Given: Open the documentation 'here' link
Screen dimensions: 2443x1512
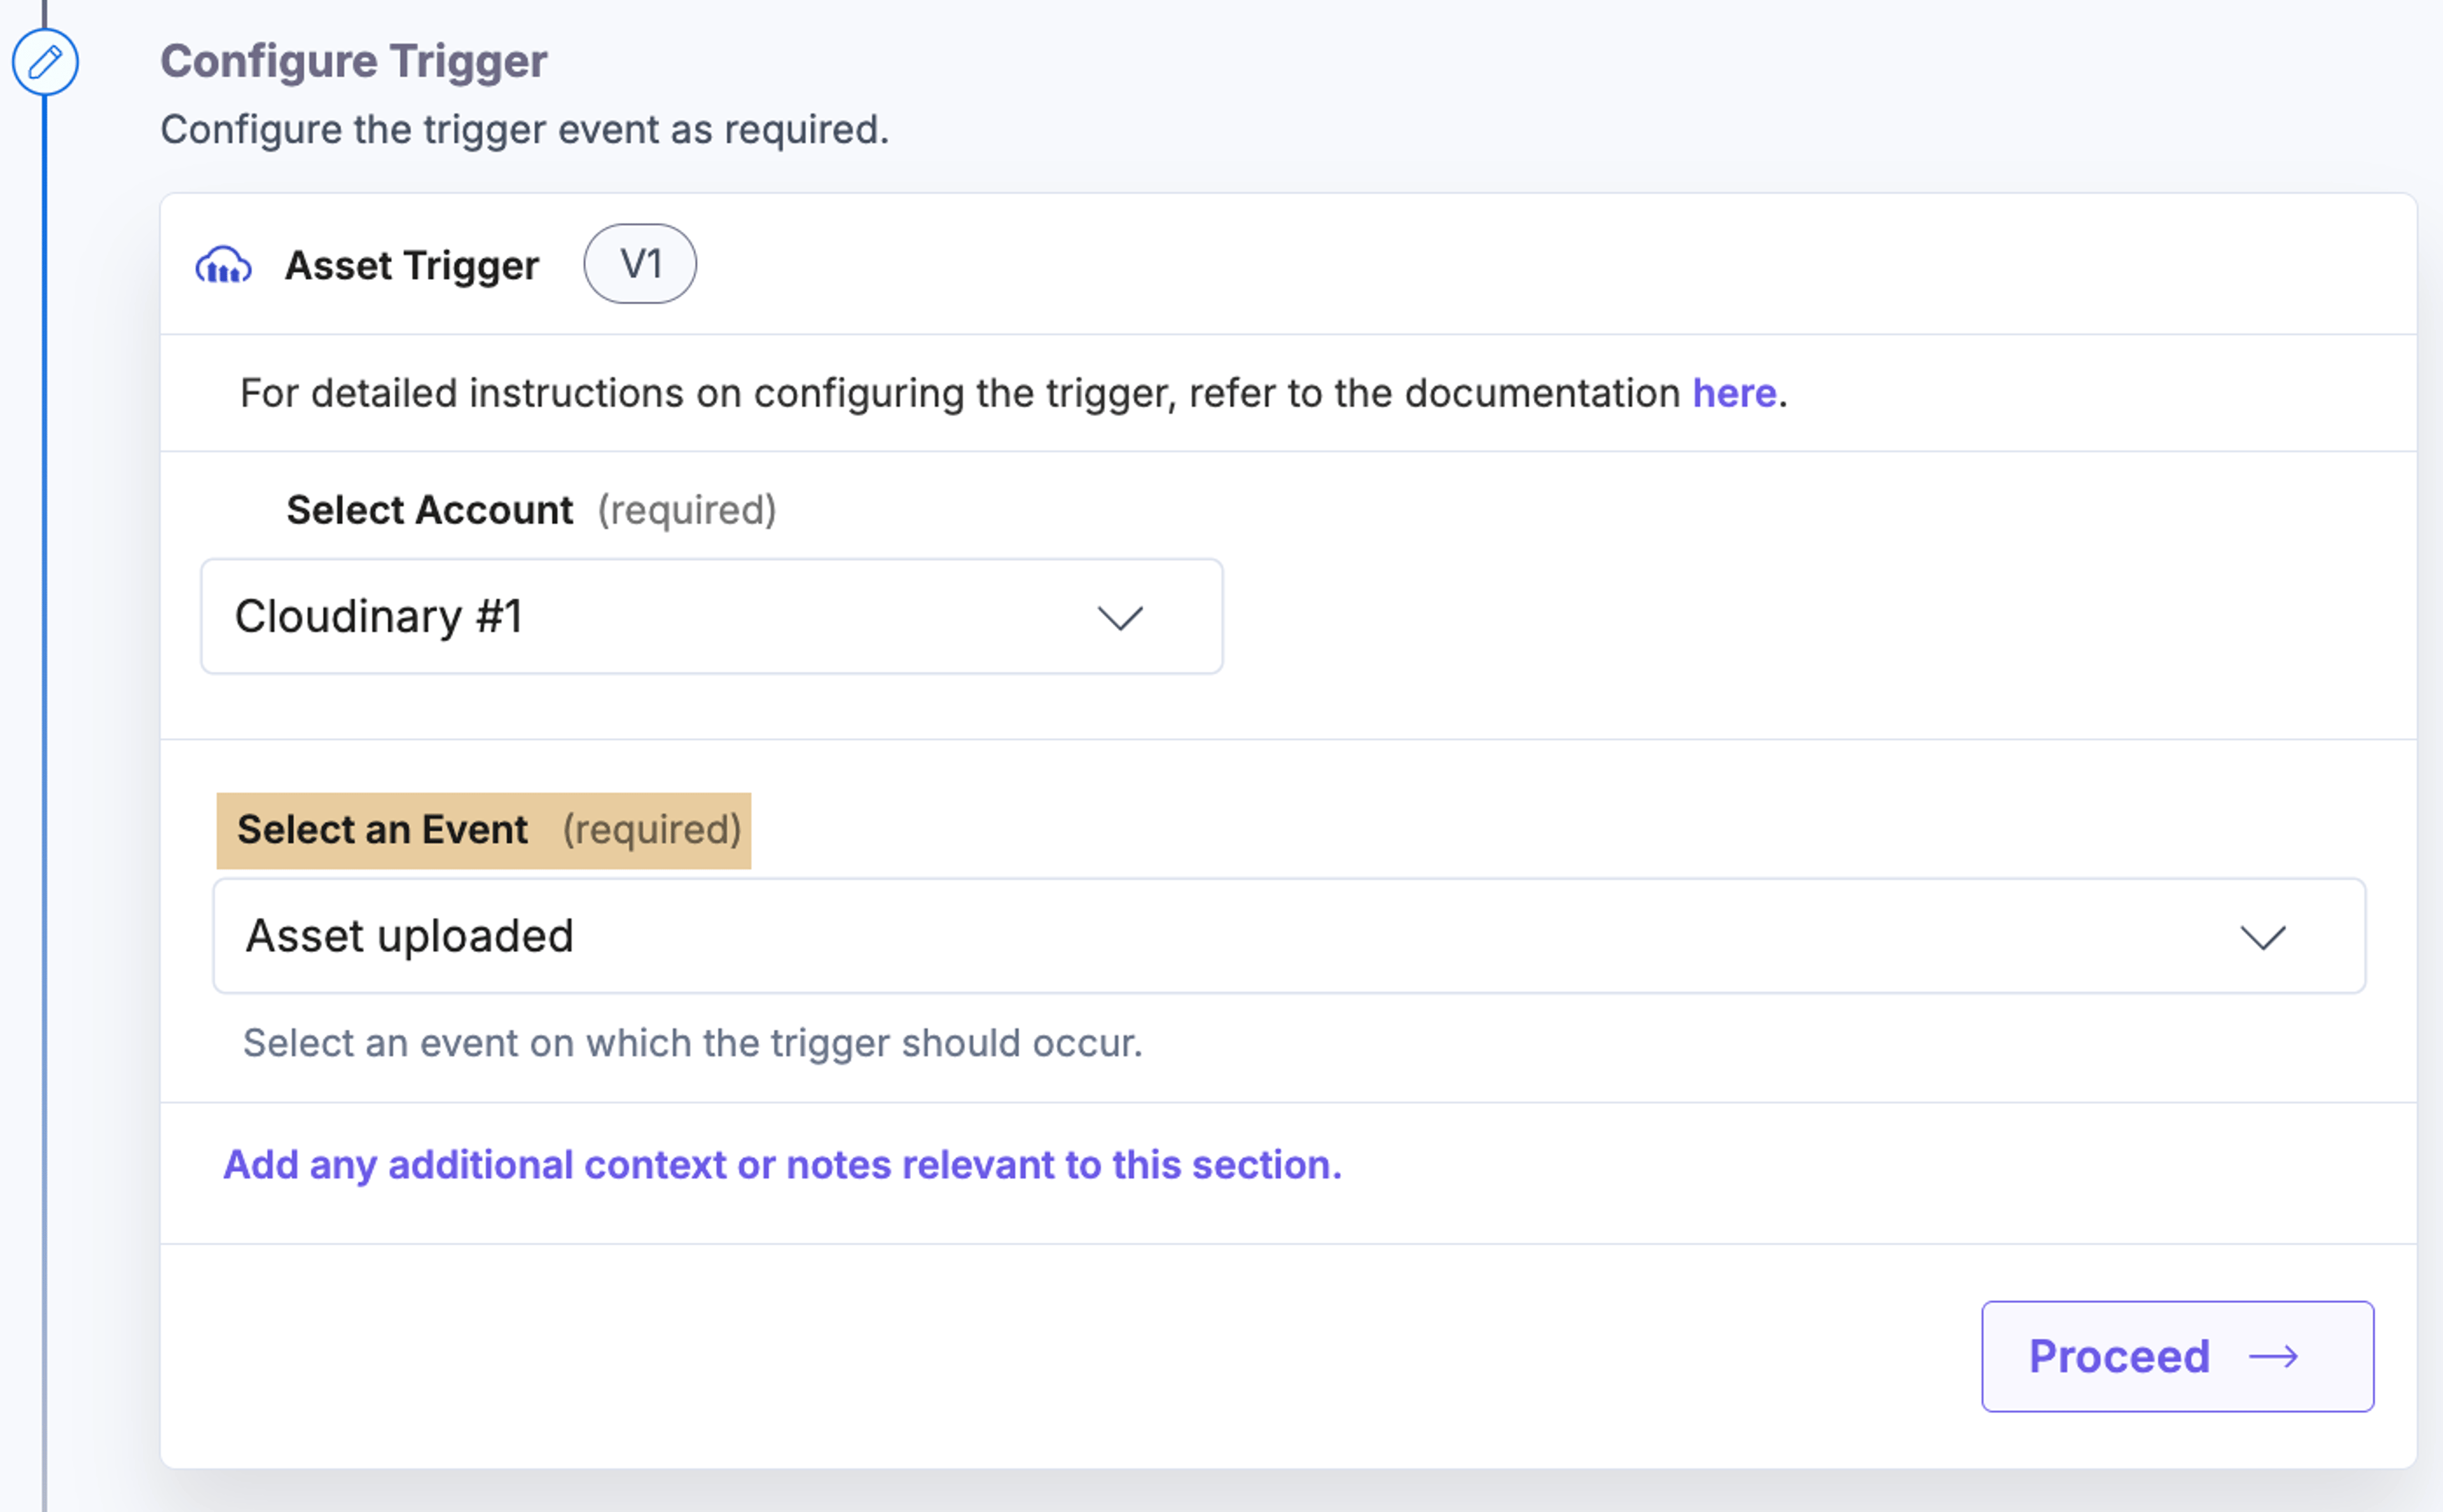Looking at the screenshot, I should click(1734, 393).
